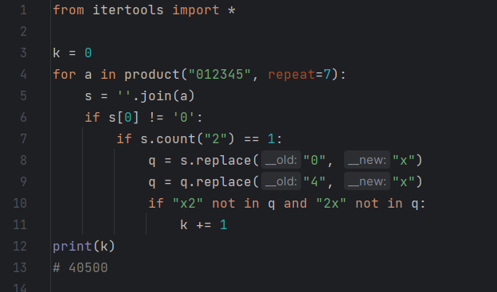Image resolution: width=497 pixels, height=292 pixels.
Task: Click line number 1 in the gutter
Action: tap(23, 10)
